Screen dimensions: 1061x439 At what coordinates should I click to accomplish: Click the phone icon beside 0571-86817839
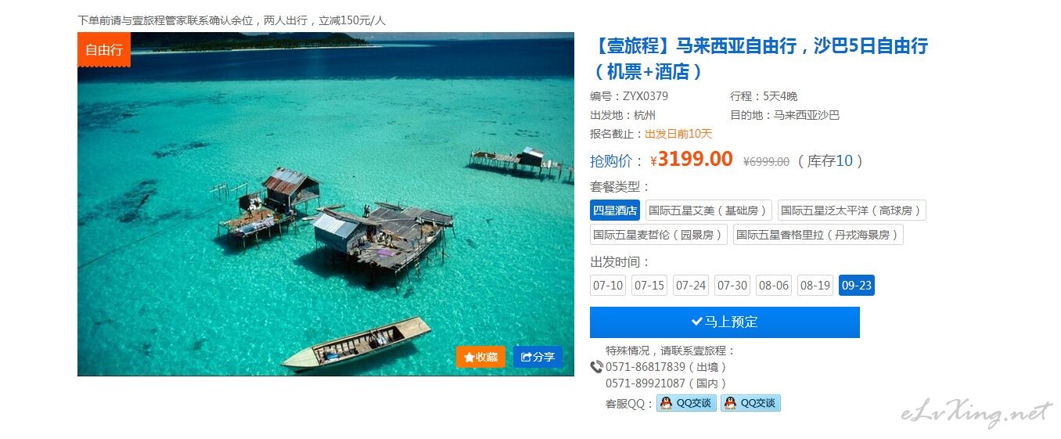(596, 367)
